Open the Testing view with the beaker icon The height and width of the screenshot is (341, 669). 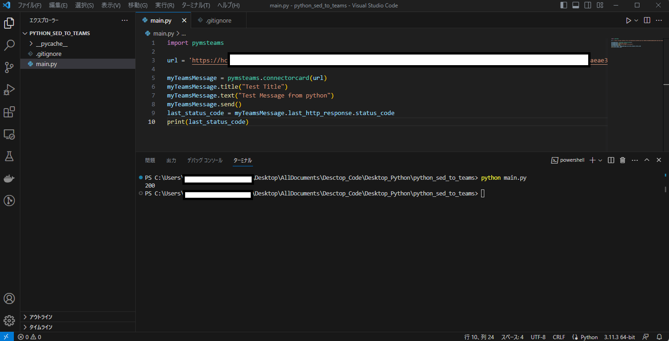(9, 156)
